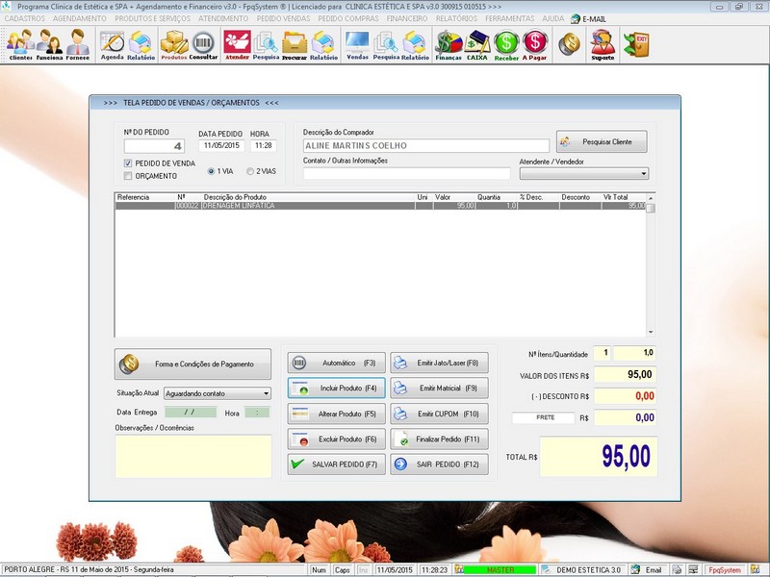770x577 pixels.
Task: Click the Consultar barcode icon
Action: click(203, 44)
